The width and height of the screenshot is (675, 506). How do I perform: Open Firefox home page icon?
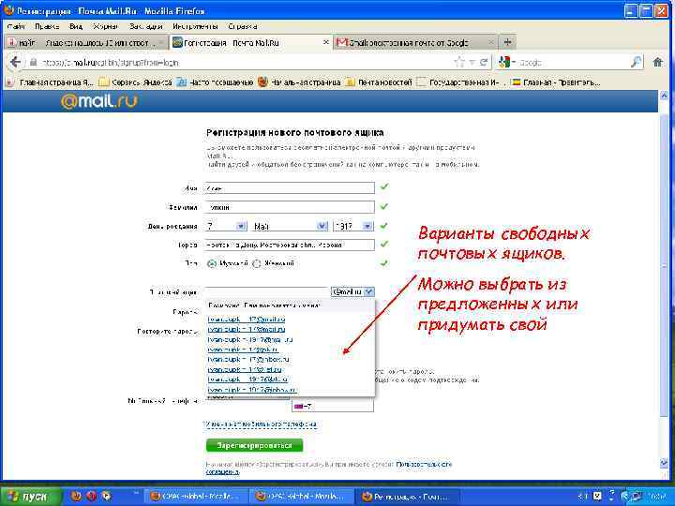(658, 63)
